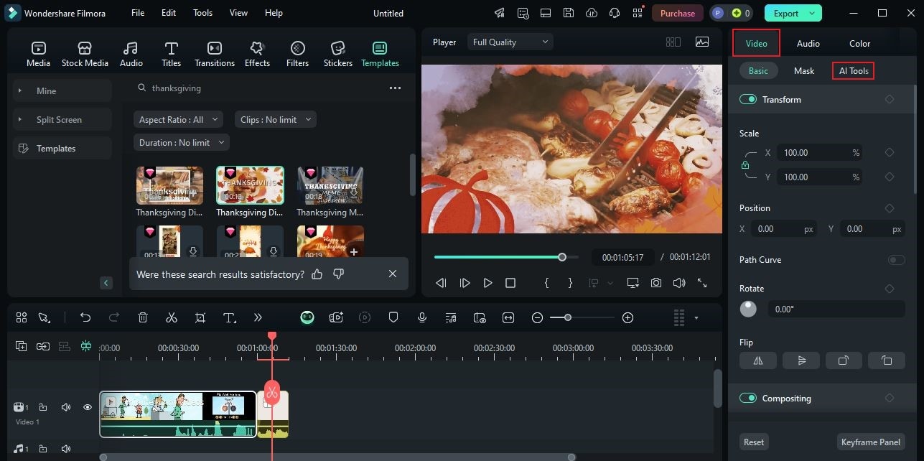Mute the Video 1 track
Image resolution: width=924 pixels, height=461 pixels.
66,407
